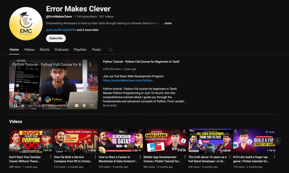Open the Building Mini Game Flutter thumbnail
The width and height of the screenshot is (289, 173).
pos(165,141)
